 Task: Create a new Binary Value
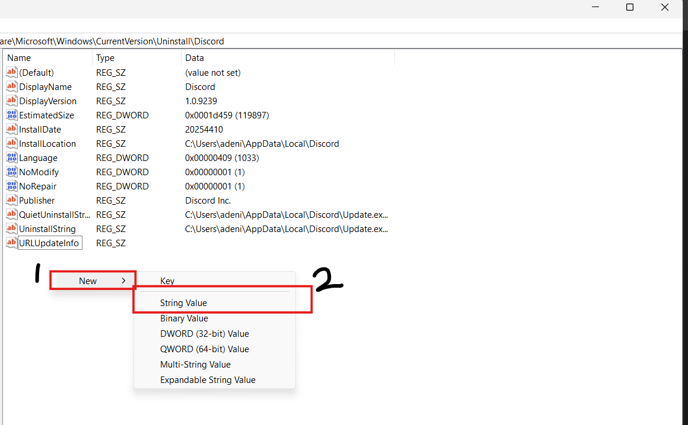pos(184,318)
